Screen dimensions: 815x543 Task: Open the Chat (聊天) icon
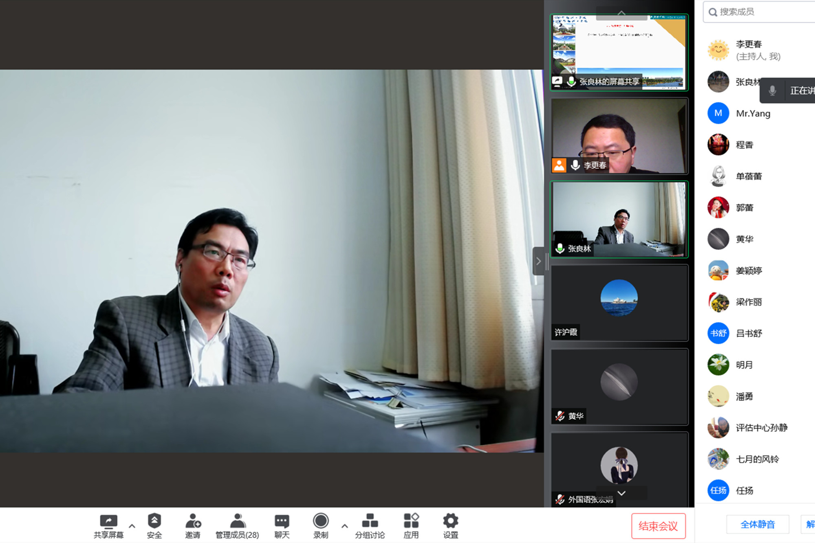click(282, 521)
